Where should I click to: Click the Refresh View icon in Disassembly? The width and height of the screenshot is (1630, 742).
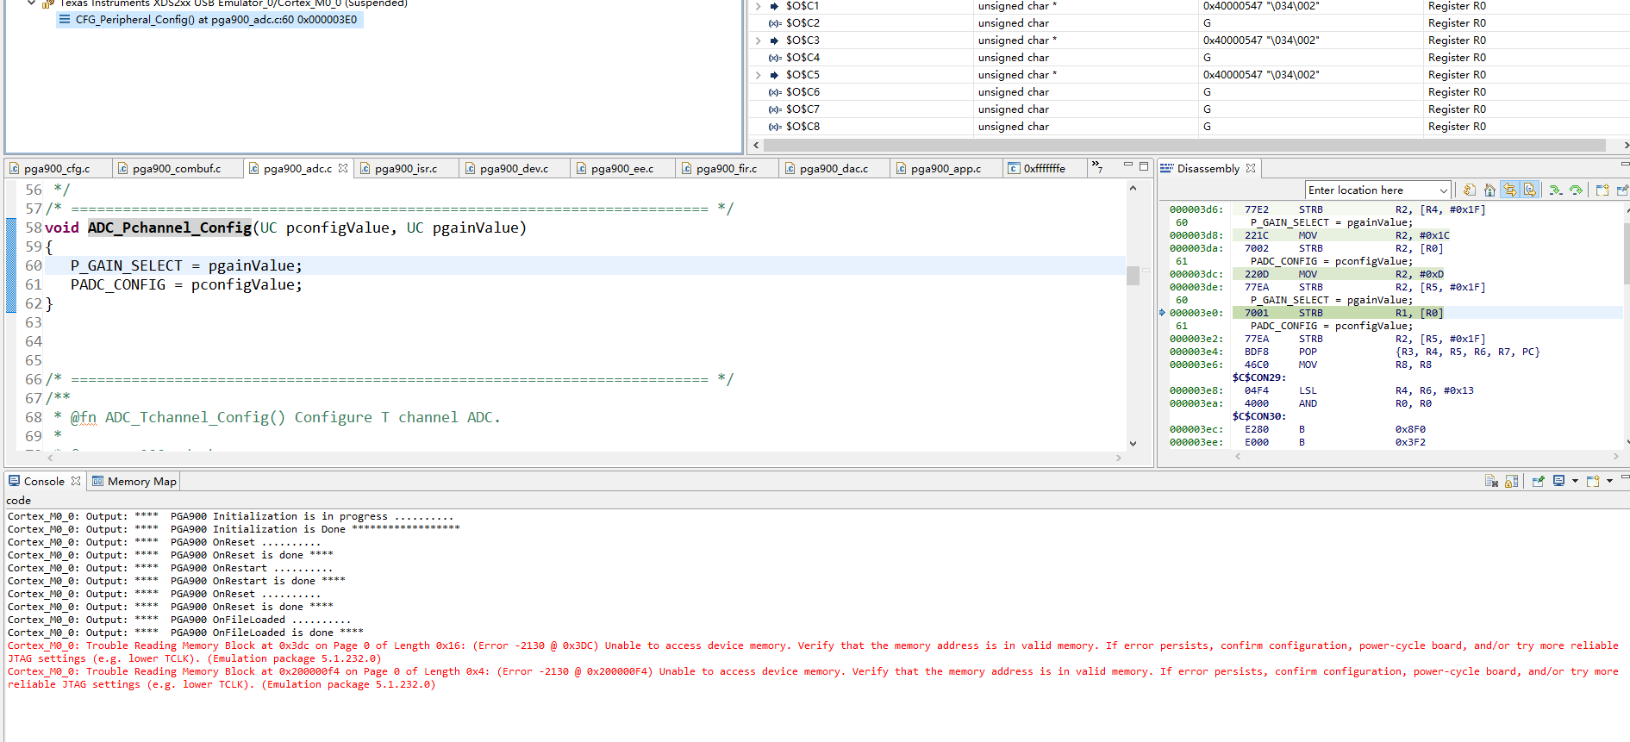click(x=1470, y=190)
